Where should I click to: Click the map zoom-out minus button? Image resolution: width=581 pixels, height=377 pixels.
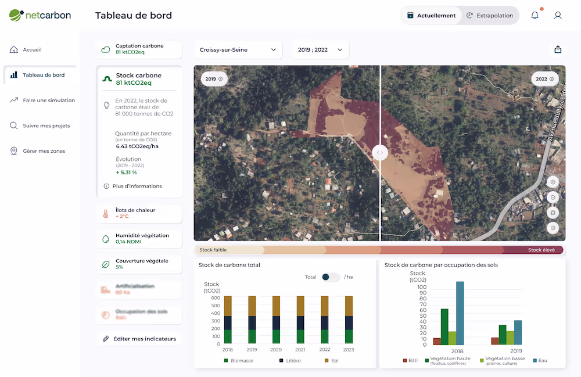pyautogui.click(x=553, y=198)
